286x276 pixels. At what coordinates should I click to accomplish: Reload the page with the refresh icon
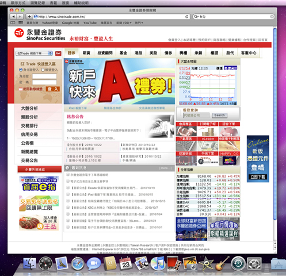point(186,17)
